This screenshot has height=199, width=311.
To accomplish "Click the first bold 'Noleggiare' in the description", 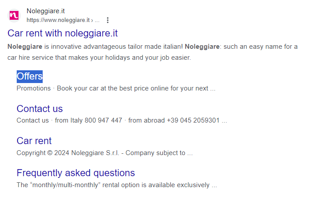I will click(x=25, y=47).
